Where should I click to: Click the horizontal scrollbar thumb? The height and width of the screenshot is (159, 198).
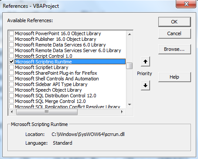[x=47, y=112]
